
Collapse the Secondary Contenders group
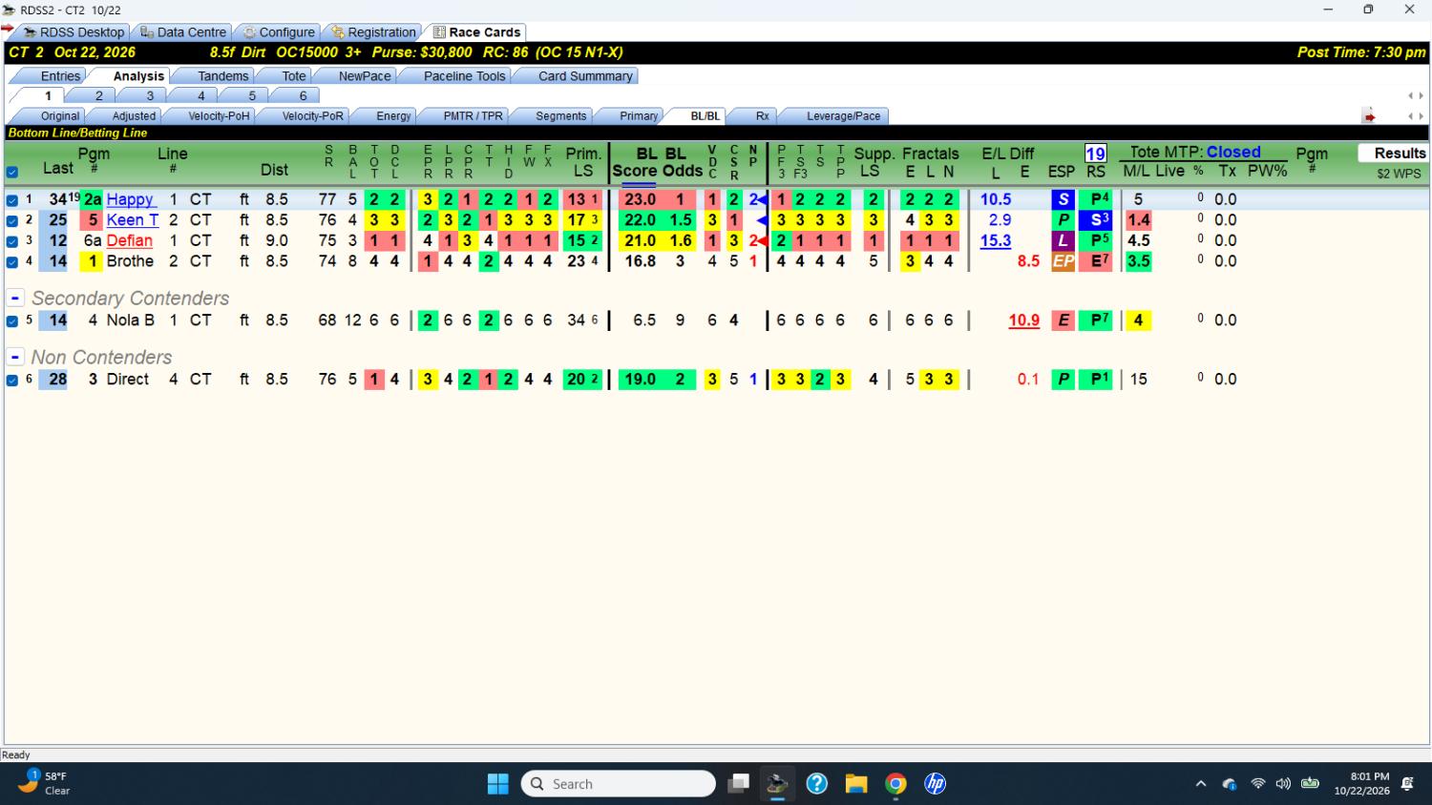(15, 299)
